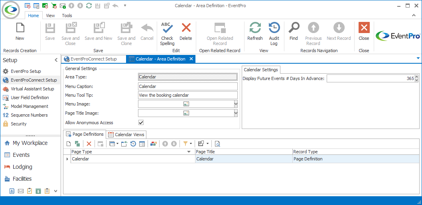The image size is (422, 205).
Task: Open Sequence Numbers in the sidebar
Action: click(x=29, y=115)
